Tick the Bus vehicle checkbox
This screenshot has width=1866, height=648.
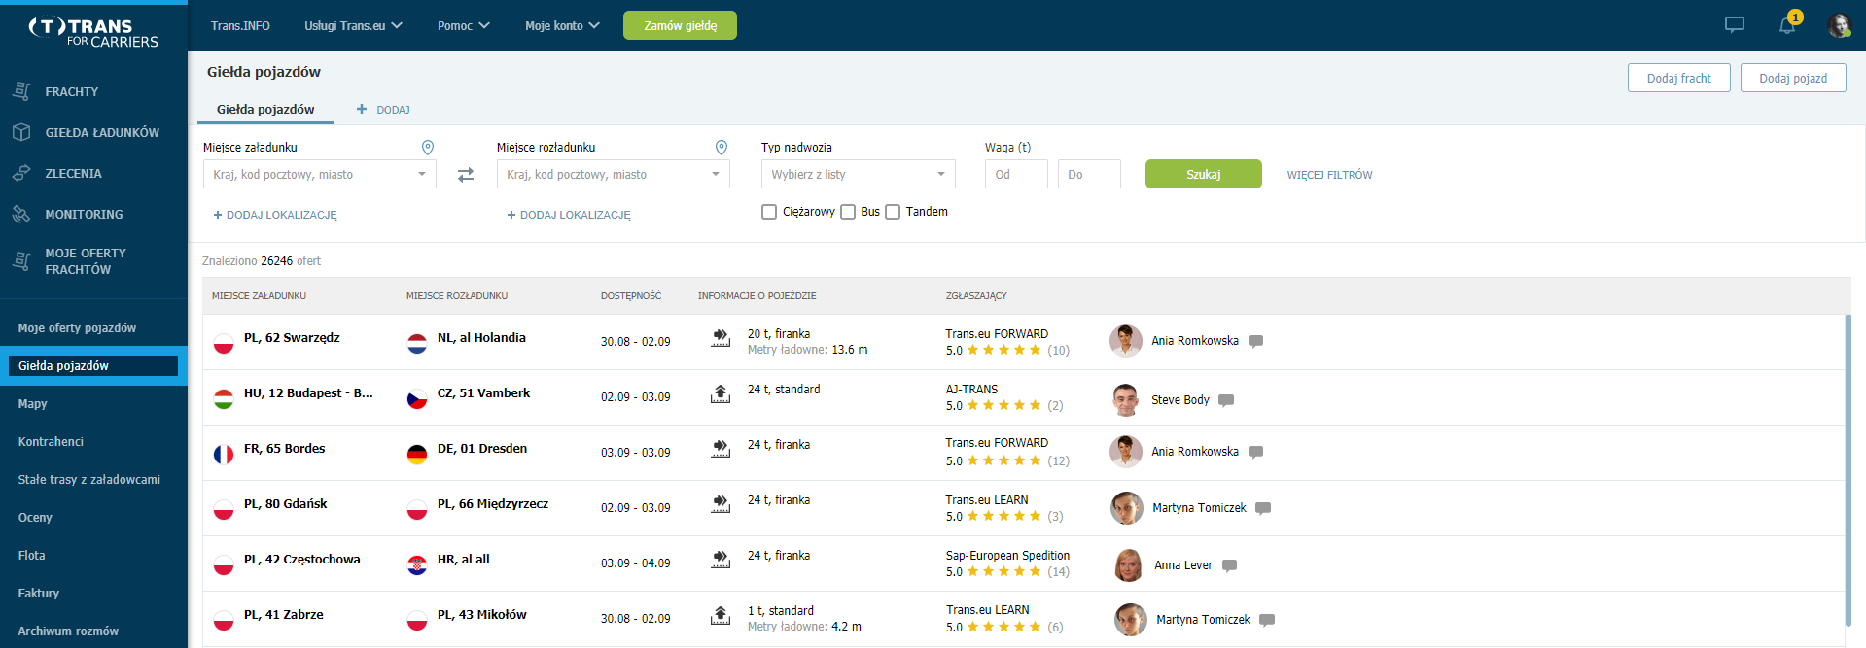pyautogui.click(x=848, y=212)
